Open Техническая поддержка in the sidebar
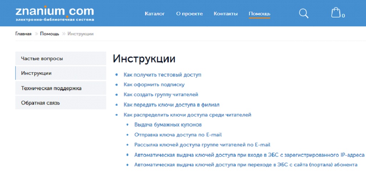Viewport: 366px width, 172px height. coord(51,88)
